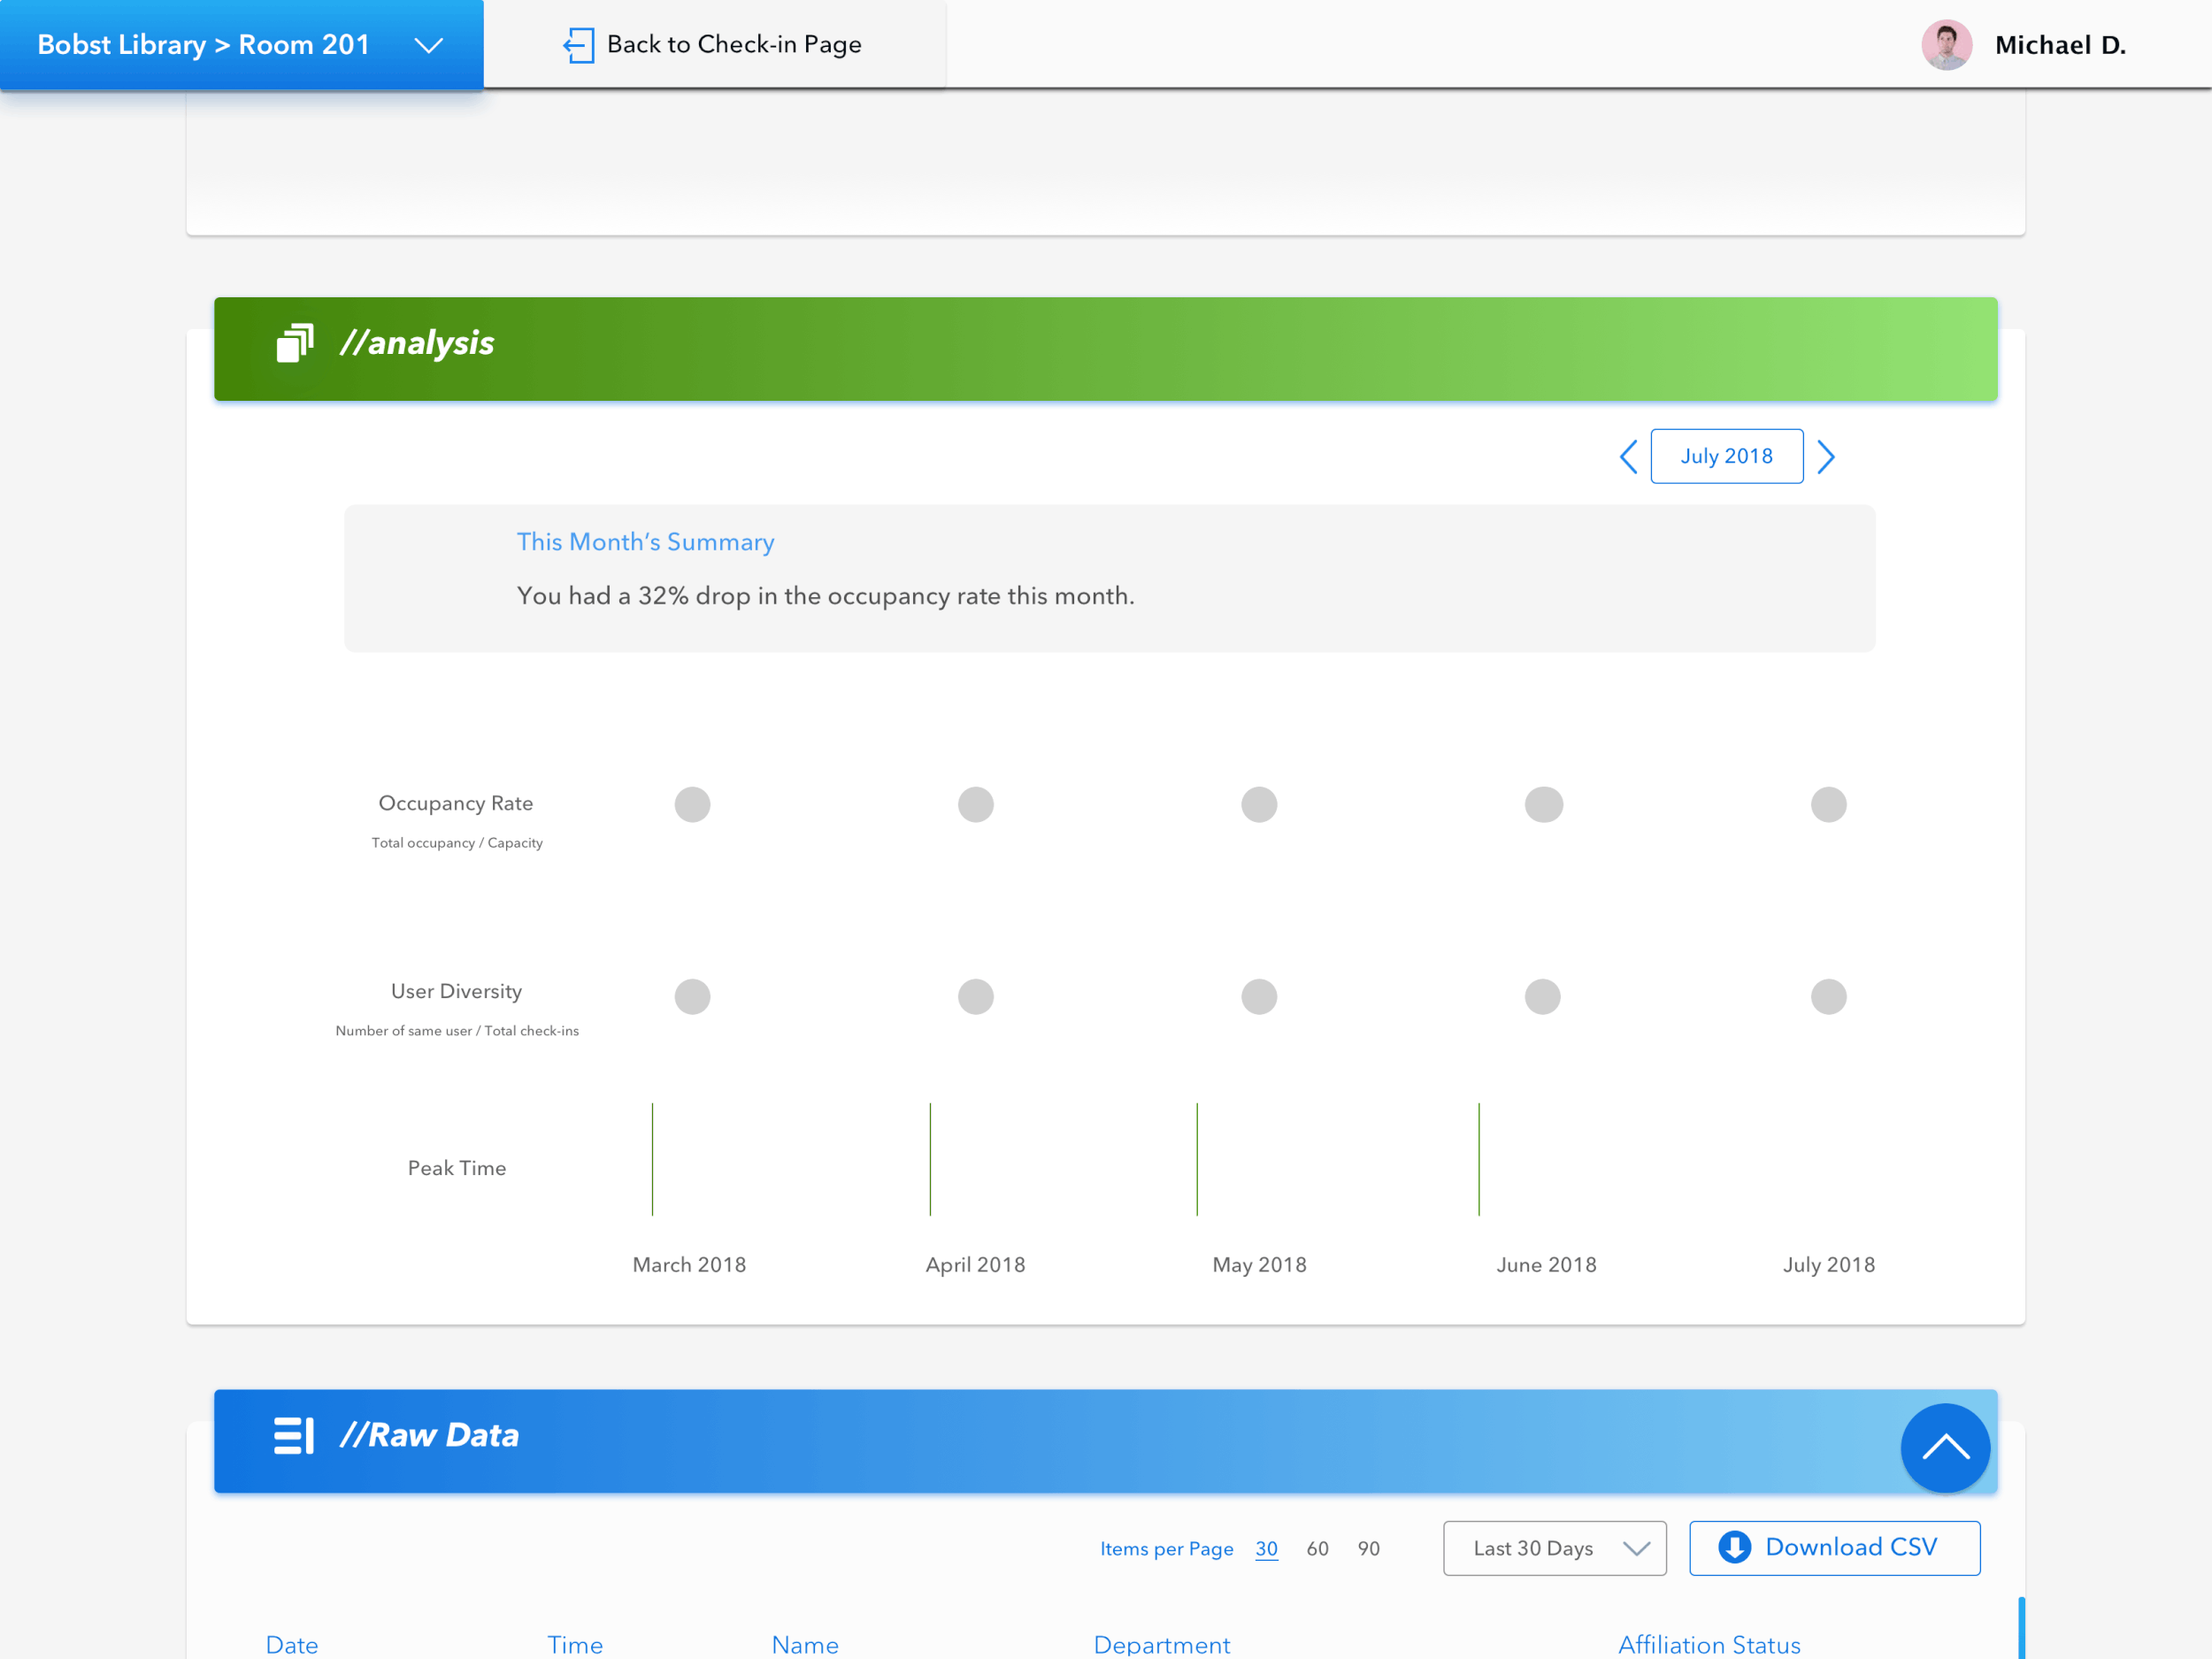Click the Raw Data list icon
The image size is (2212, 1659).
pyautogui.click(x=293, y=1435)
